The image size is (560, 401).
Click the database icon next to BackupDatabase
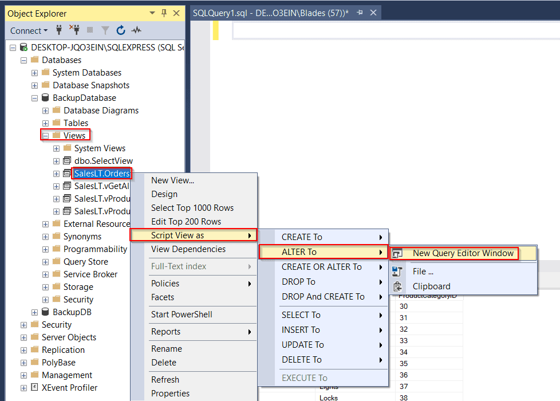[45, 97]
